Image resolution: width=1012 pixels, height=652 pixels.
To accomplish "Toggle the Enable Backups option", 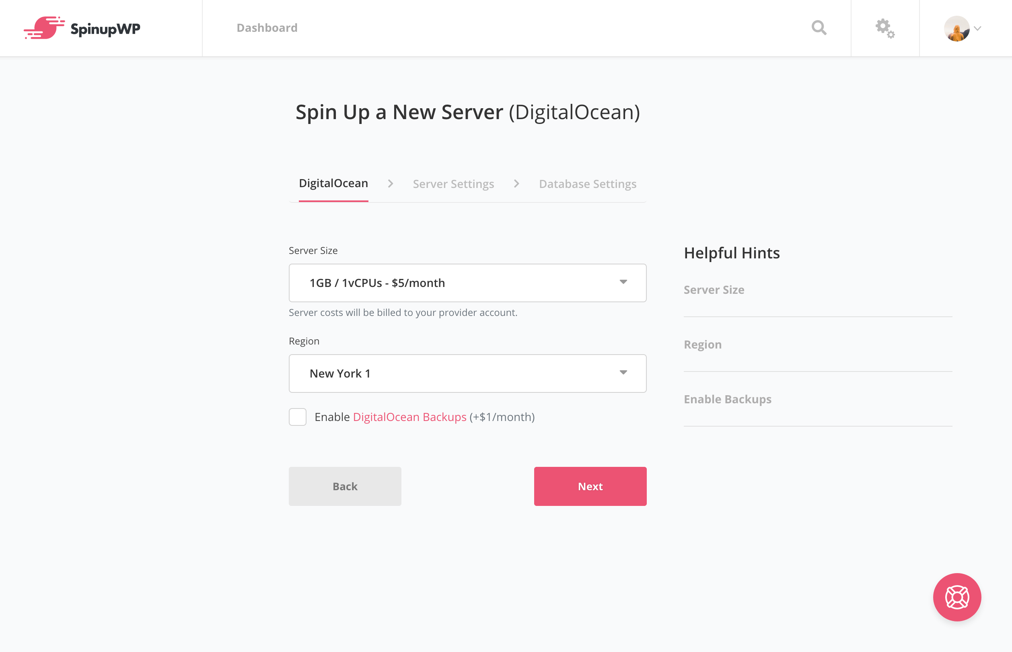I will point(297,417).
